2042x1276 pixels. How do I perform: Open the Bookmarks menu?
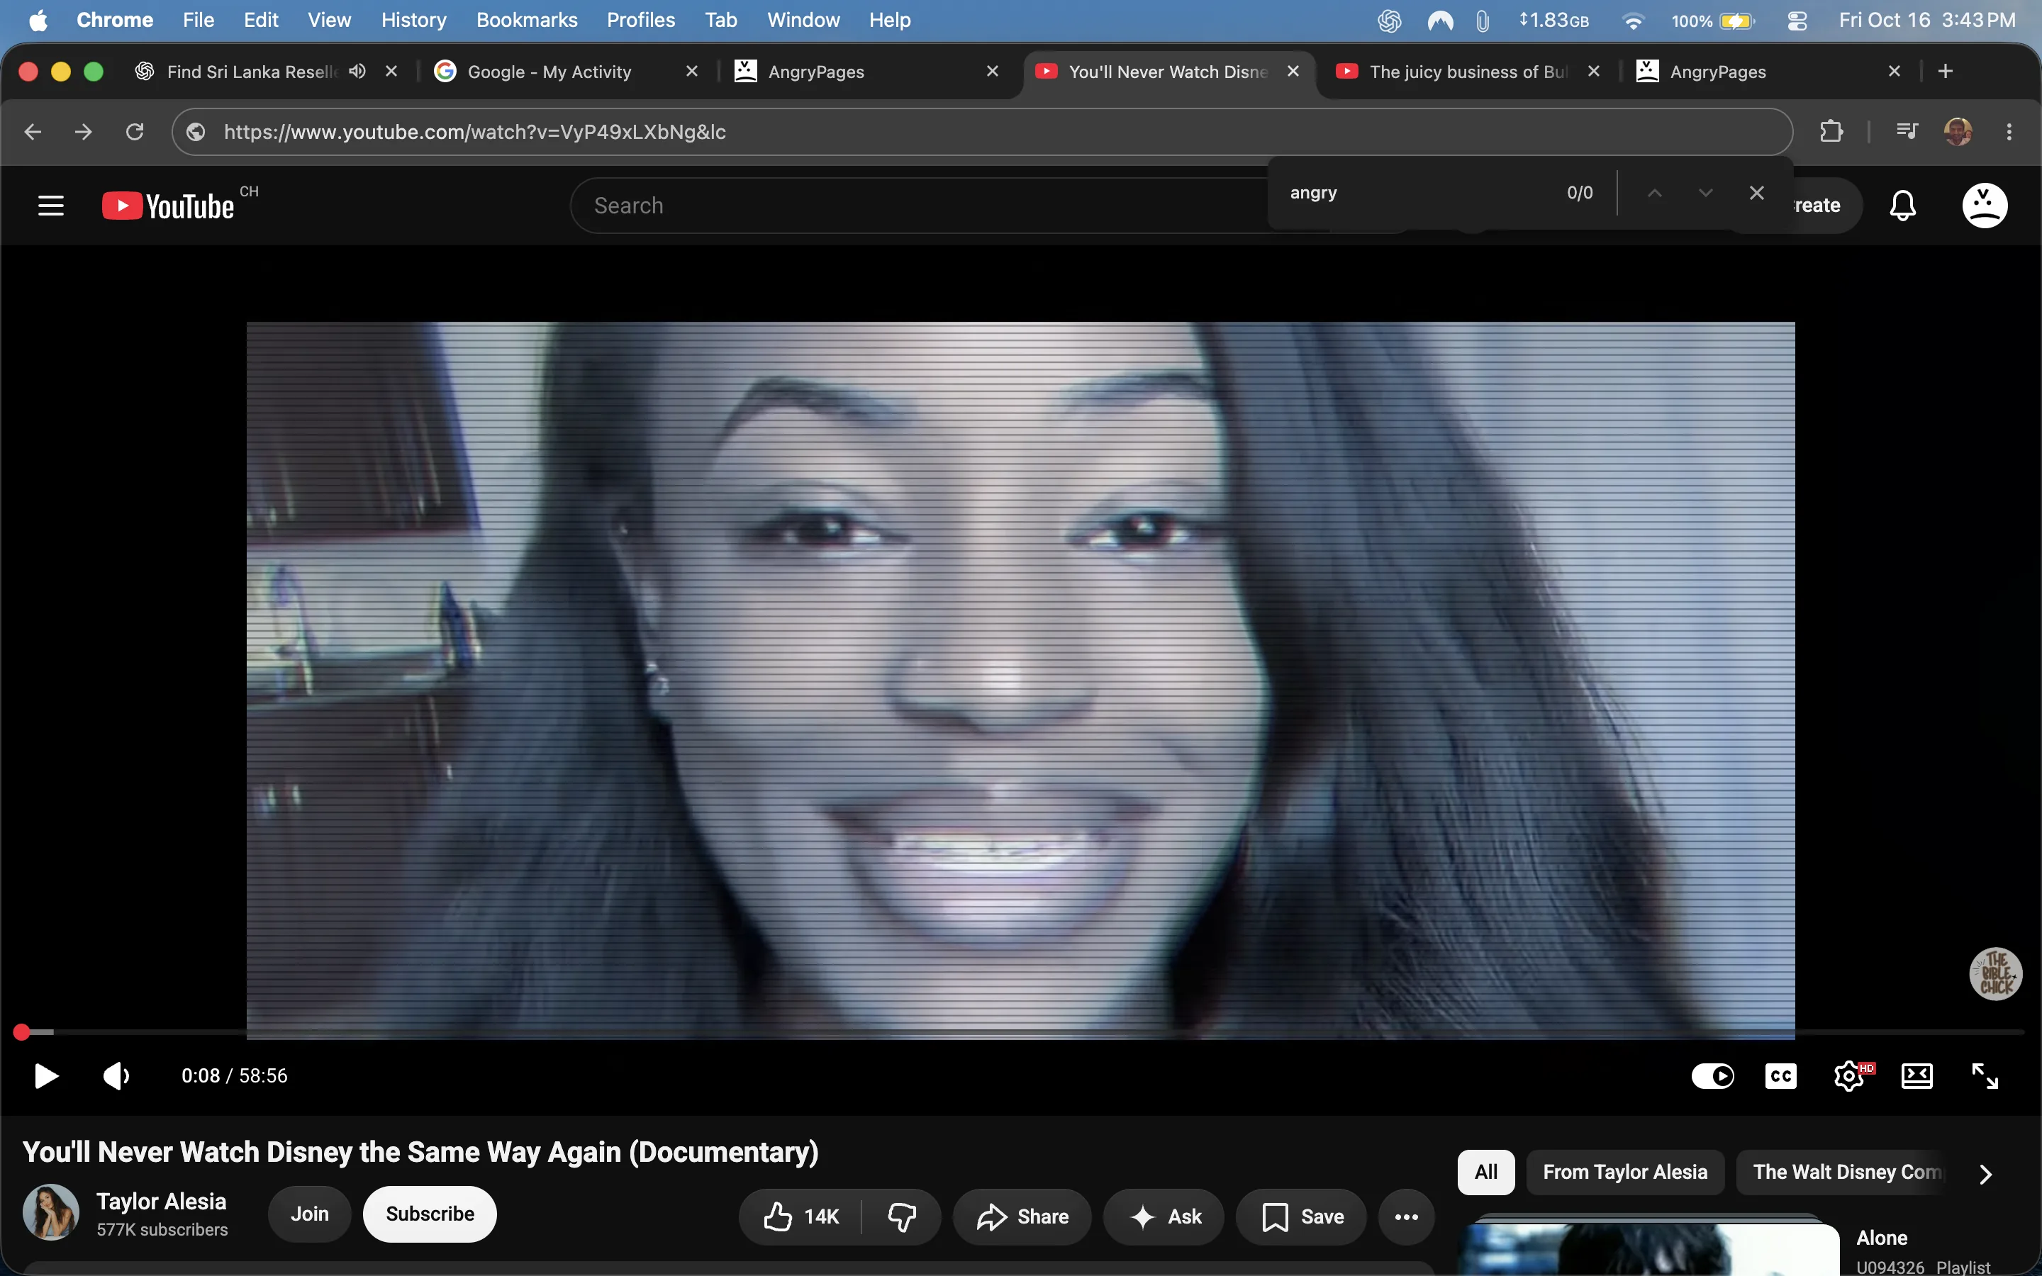click(527, 21)
